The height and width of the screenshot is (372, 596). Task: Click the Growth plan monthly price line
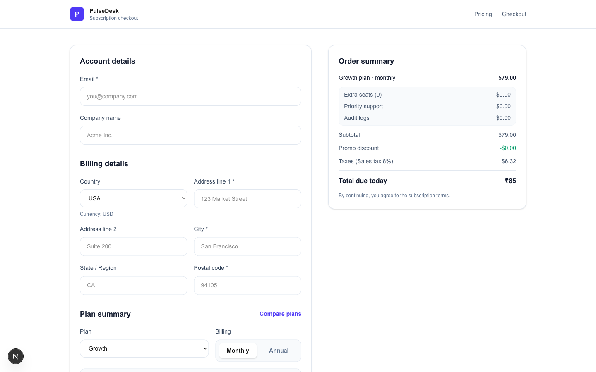(507, 78)
